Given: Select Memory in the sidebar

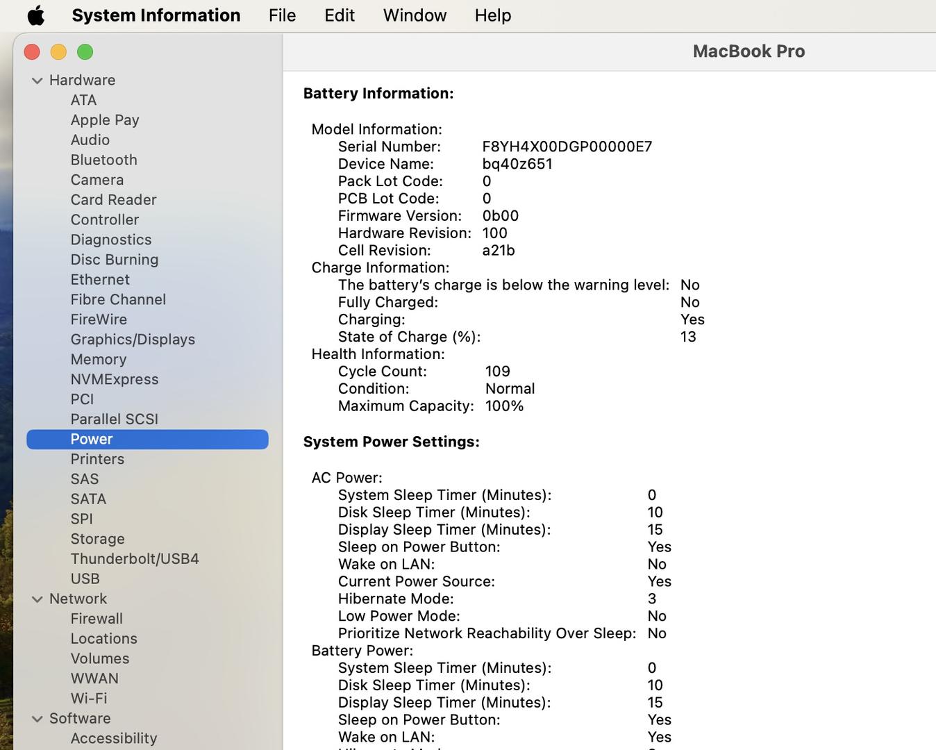Looking at the screenshot, I should click(99, 360).
